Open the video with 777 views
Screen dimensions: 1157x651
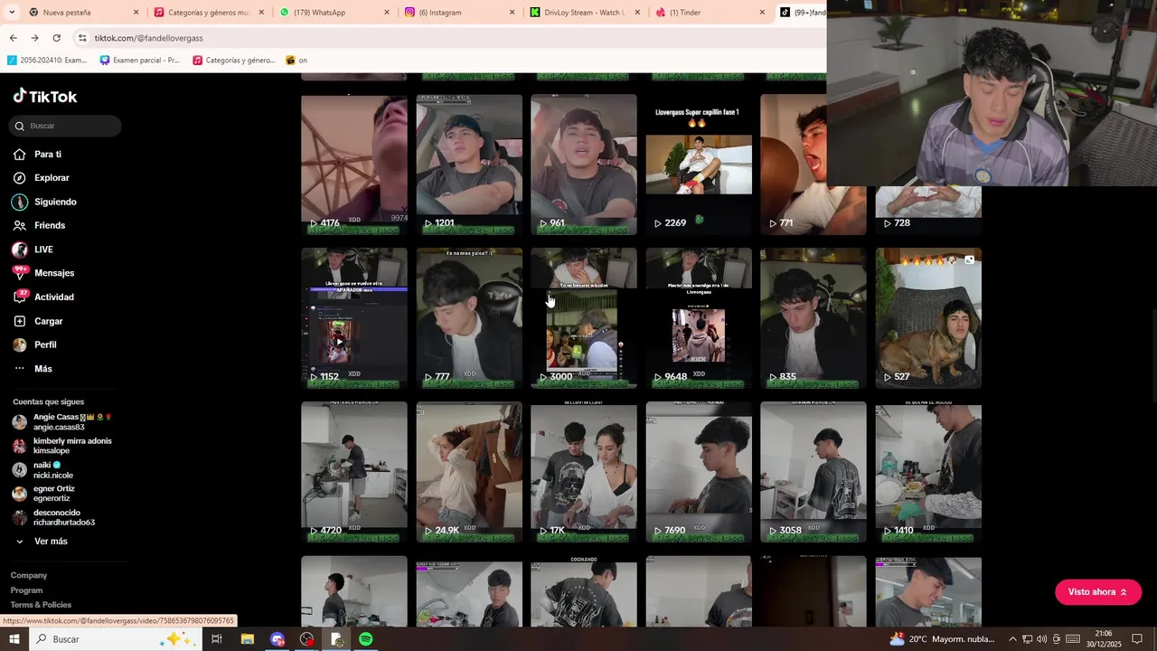coord(469,318)
